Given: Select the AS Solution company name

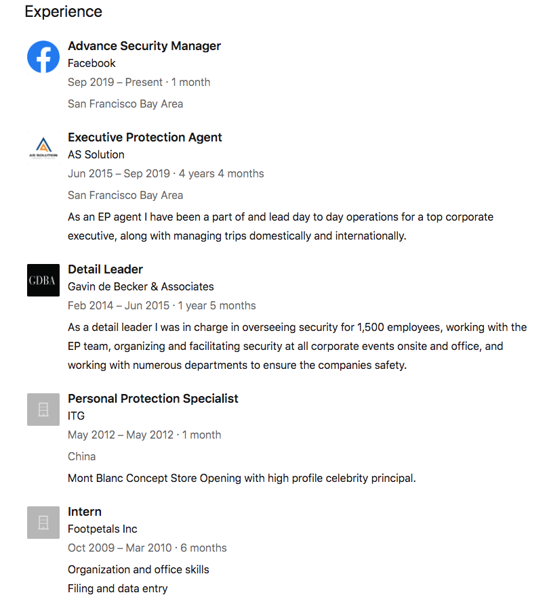Looking at the screenshot, I should [96, 155].
